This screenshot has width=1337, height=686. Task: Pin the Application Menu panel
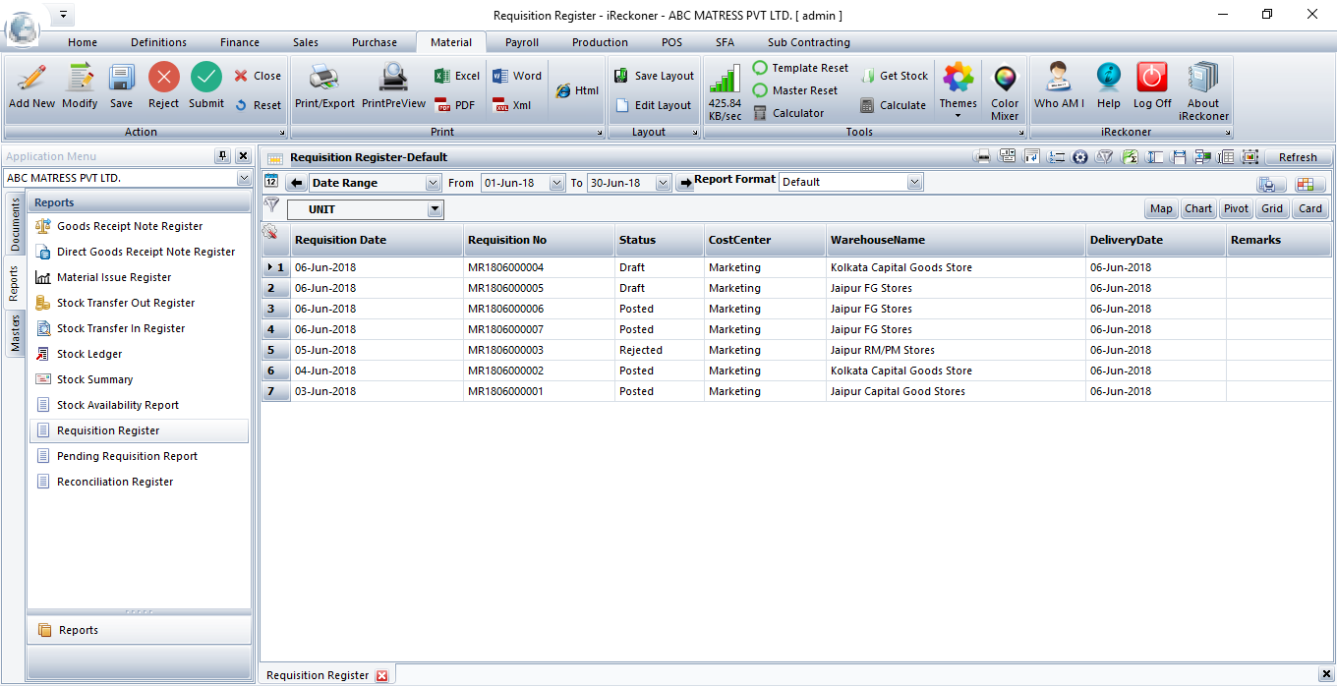[222, 156]
